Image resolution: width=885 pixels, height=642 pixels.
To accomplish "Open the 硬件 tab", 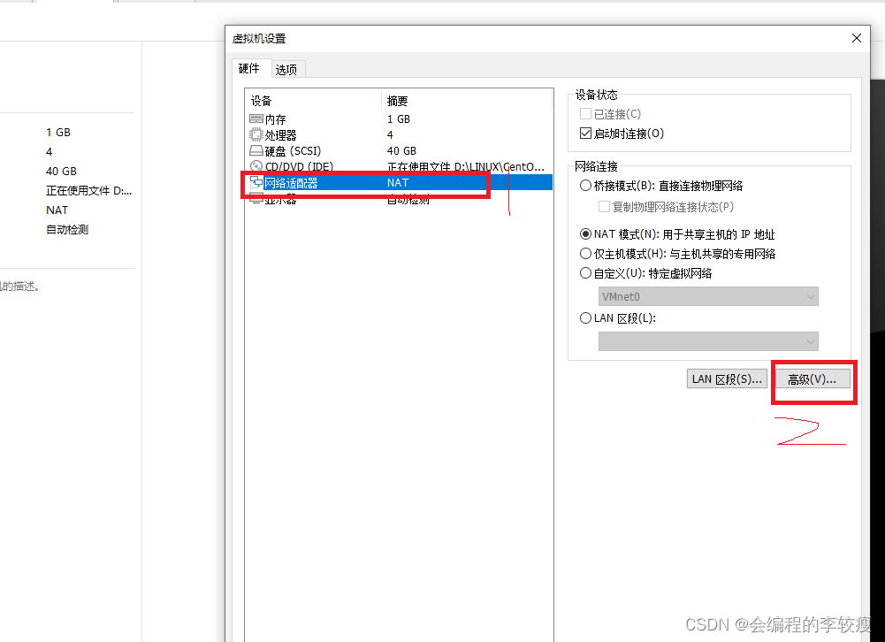I will click(250, 68).
